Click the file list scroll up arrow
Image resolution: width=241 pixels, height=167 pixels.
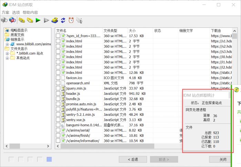[234, 31]
